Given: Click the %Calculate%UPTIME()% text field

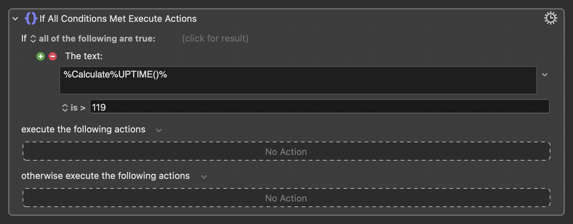Looking at the screenshot, I should tap(297, 80).
